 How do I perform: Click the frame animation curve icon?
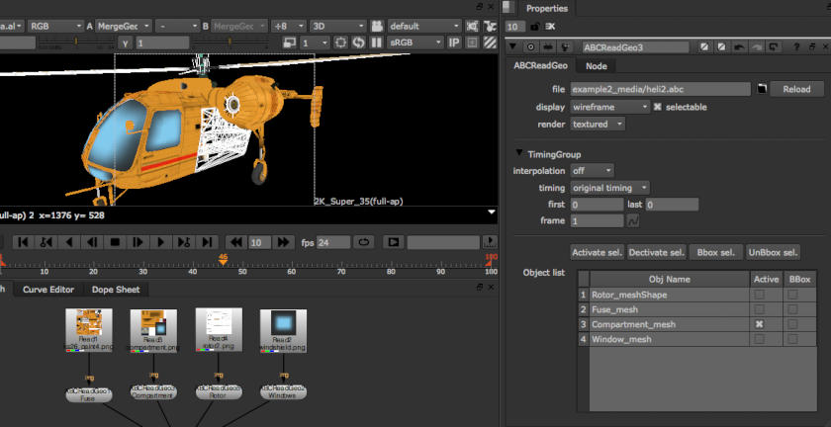click(632, 221)
